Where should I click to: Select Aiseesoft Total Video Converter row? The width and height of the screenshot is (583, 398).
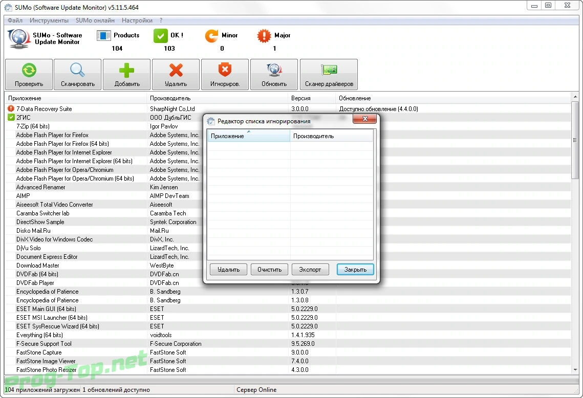coord(288,205)
